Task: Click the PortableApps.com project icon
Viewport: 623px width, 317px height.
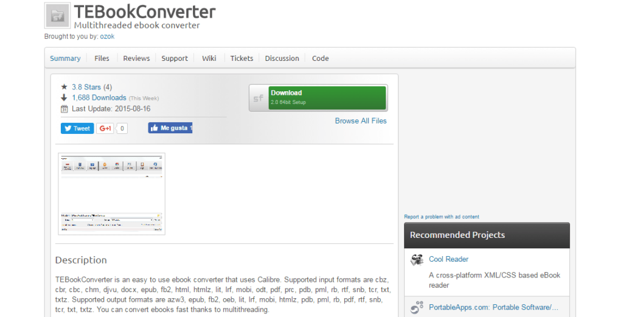Action: coord(417,307)
